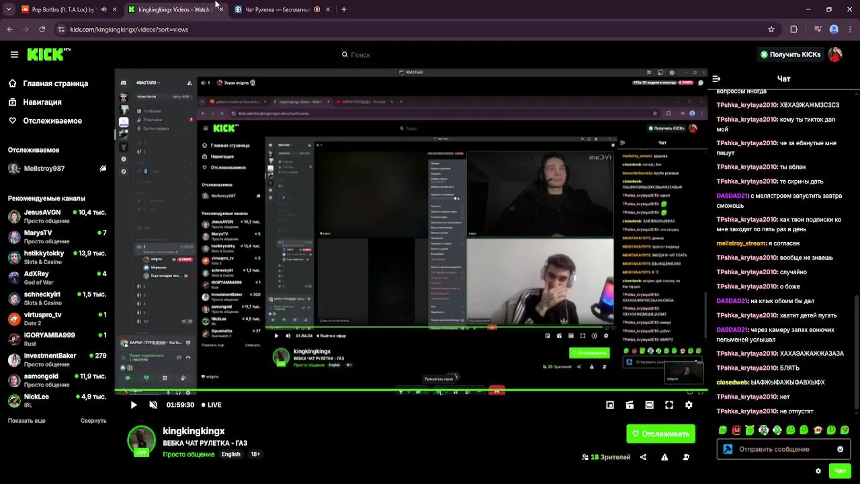Screen dimensions: 860x484
Task: Click the IGORYAMBA999 channel entry
Action: click(57, 339)
